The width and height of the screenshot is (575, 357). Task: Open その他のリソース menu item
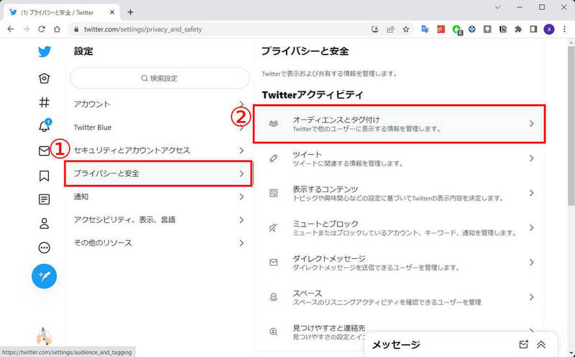[159, 243]
